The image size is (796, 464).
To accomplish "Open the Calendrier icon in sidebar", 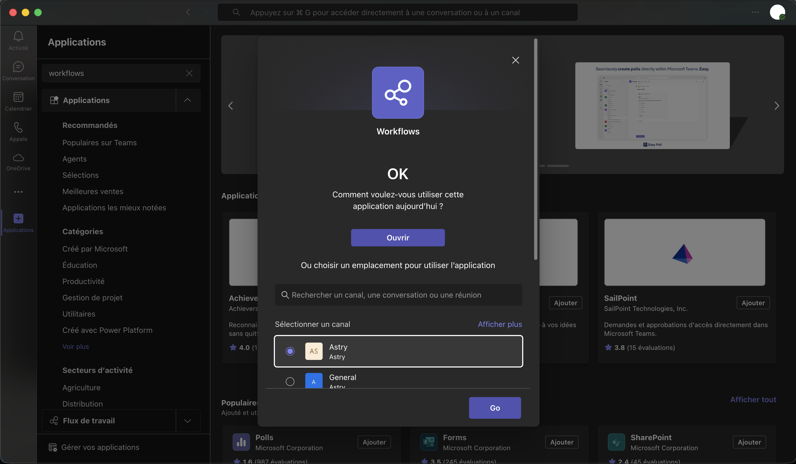I will coord(18,97).
